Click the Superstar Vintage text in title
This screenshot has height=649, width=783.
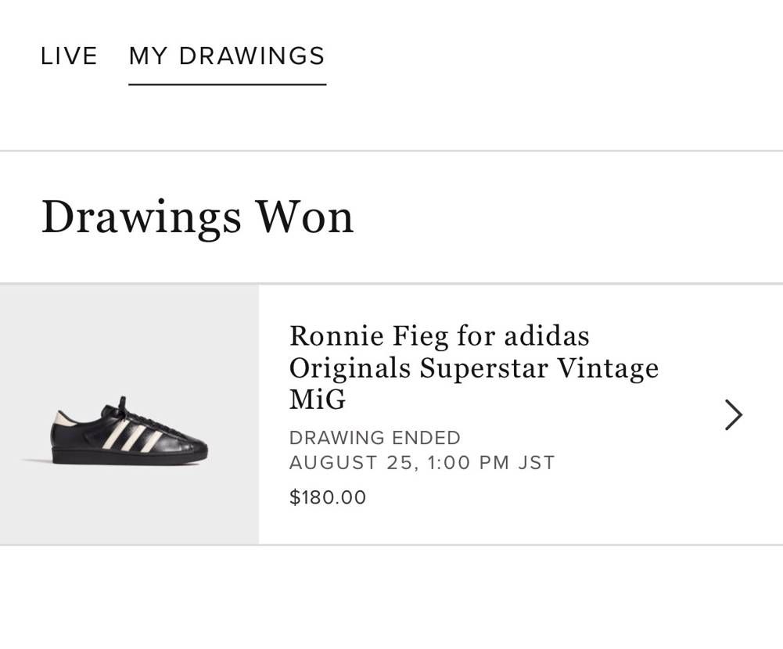(539, 368)
